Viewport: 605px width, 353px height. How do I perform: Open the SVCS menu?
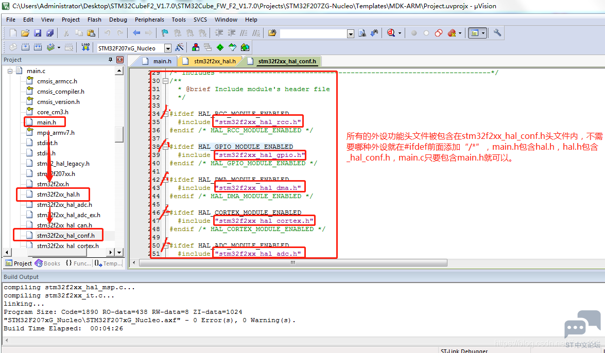point(200,19)
